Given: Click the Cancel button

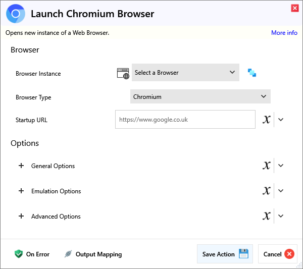Looking at the screenshot, I should tap(278, 254).
